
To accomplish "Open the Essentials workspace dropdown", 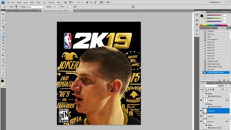I will [215, 3].
